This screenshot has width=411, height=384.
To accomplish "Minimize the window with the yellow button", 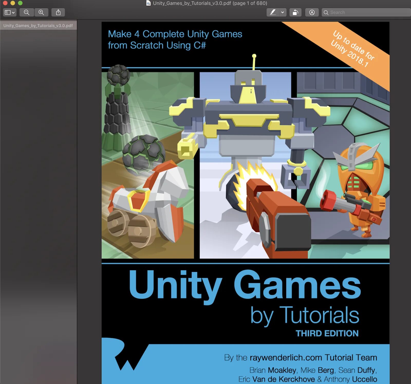I will point(13,3).
